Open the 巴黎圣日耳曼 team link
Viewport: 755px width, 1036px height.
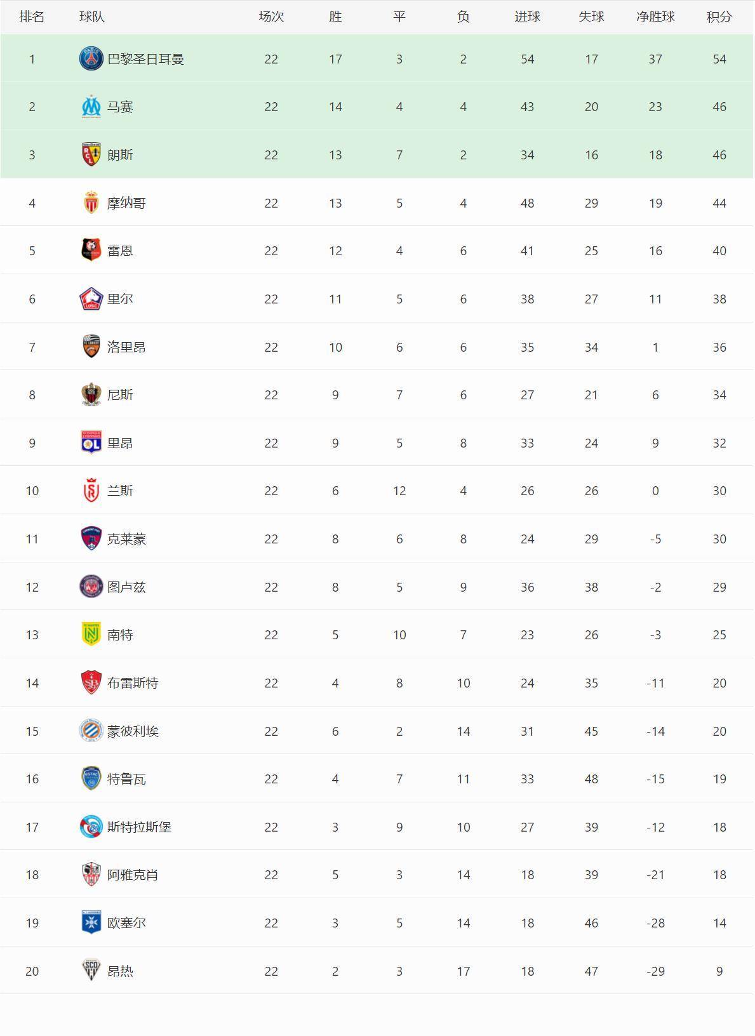pos(145,59)
